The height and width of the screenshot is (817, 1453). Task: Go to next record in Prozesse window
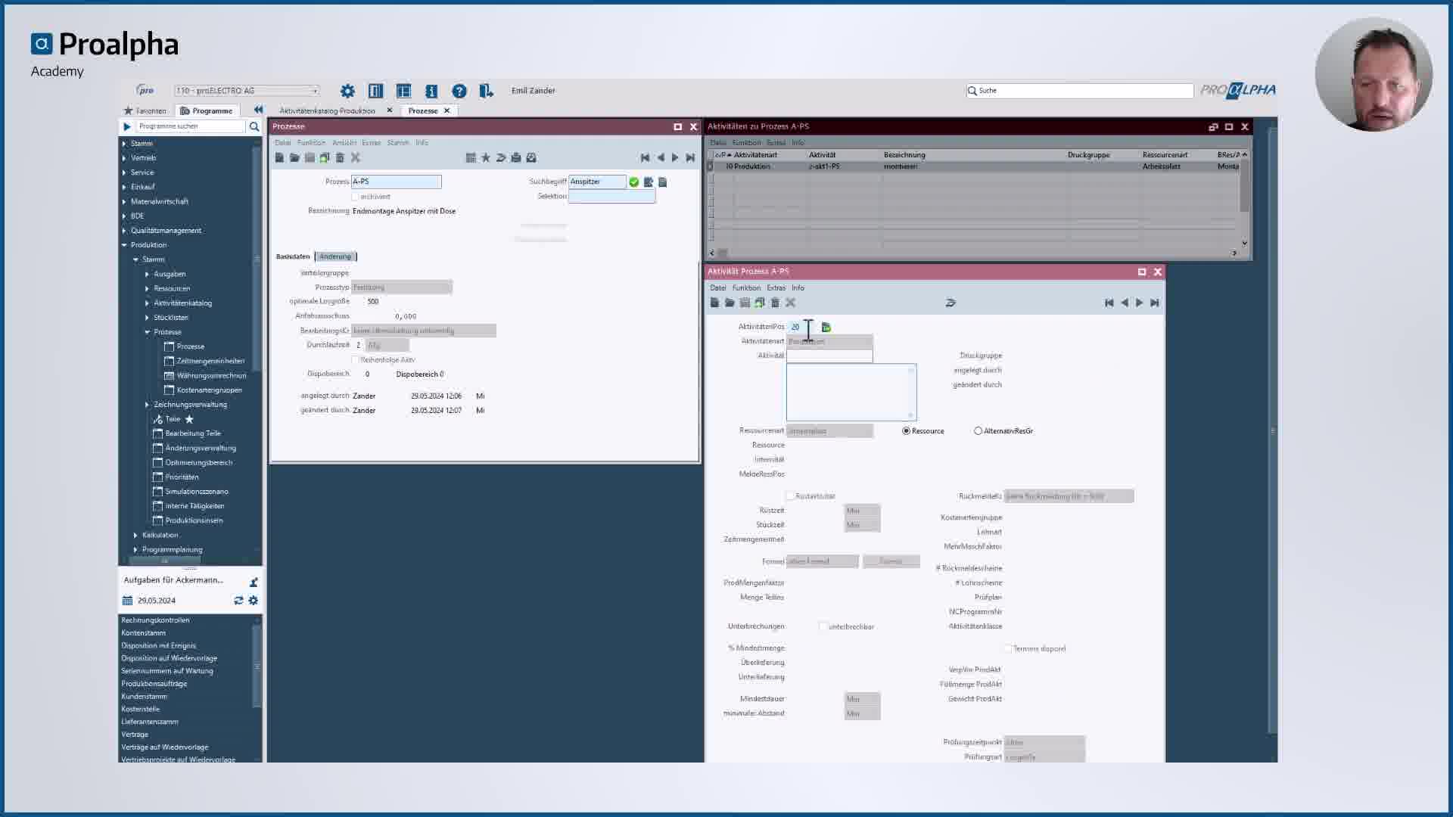[675, 157]
